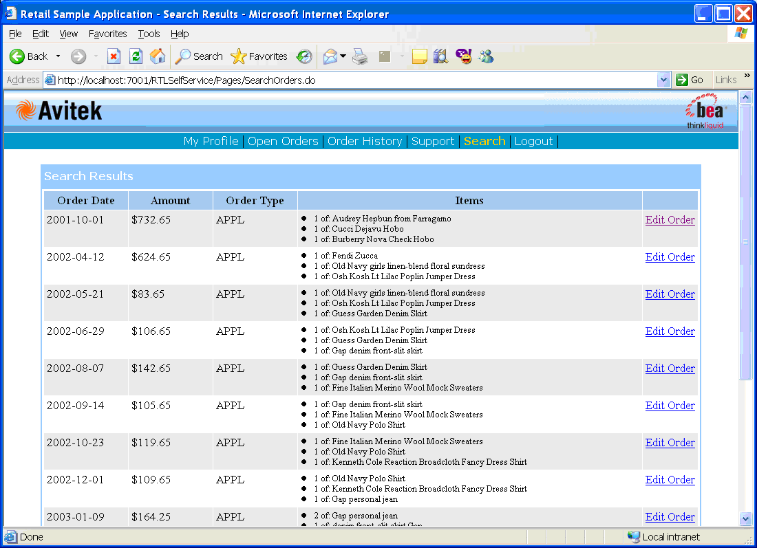The height and width of the screenshot is (548, 757).
Task: Open the toolbar Search magnifier button
Action: point(198,56)
